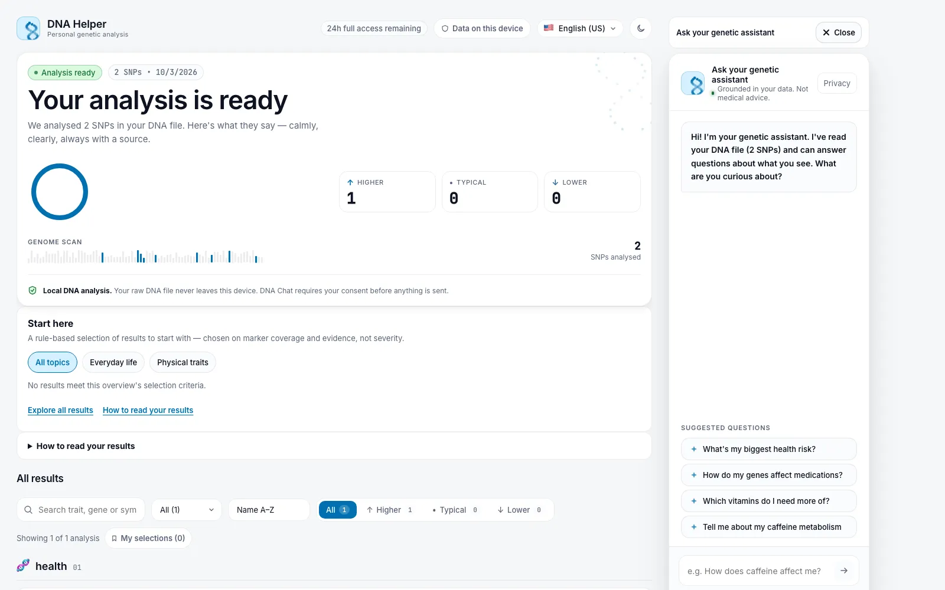Ask Tell me about my caffeine metabolism
This screenshot has height=590, width=945.
(x=768, y=527)
